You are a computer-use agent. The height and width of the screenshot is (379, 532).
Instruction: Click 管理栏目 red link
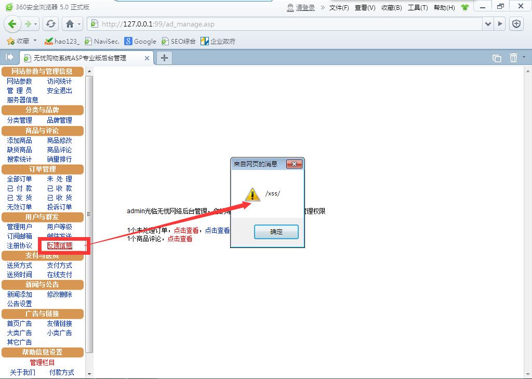click(42, 363)
